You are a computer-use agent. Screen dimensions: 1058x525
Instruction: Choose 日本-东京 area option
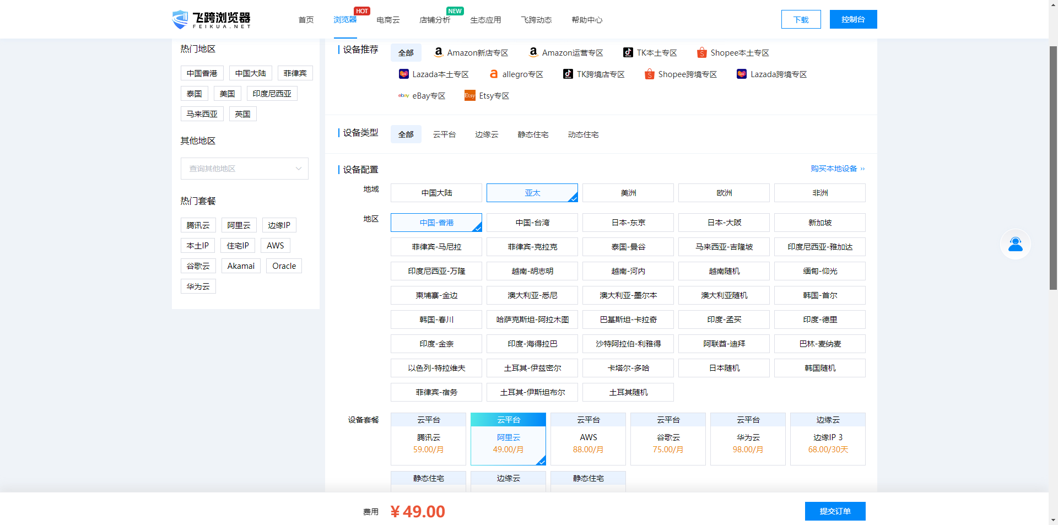click(x=628, y=223)
